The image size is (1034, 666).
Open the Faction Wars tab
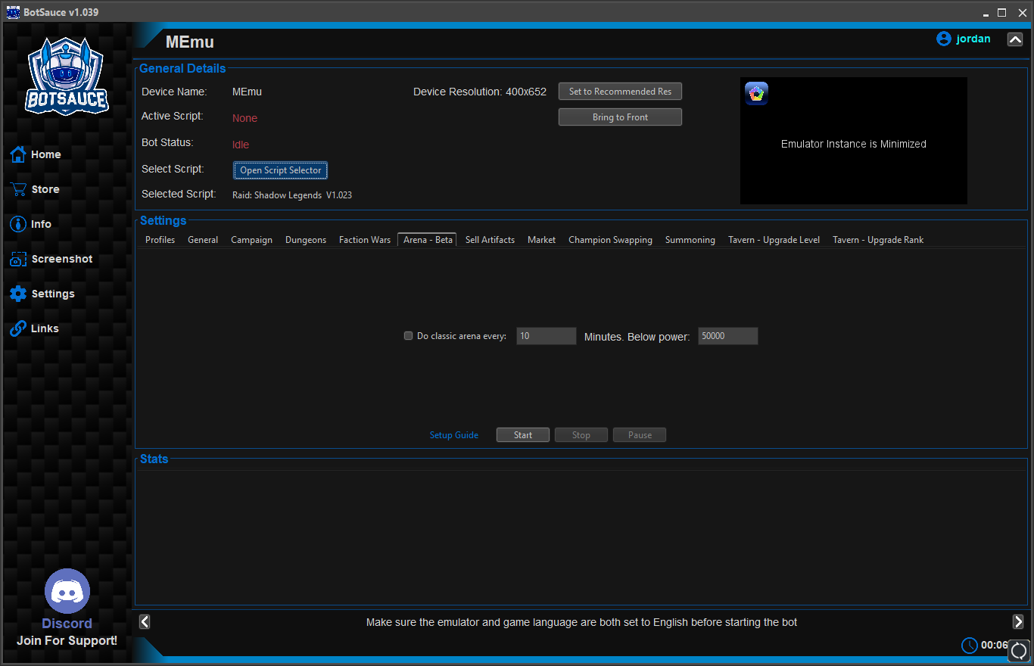(365, 240)
